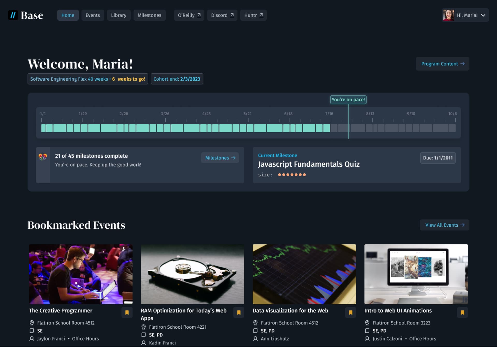
Task: Open the Discord external link
Action: point(222,15)
